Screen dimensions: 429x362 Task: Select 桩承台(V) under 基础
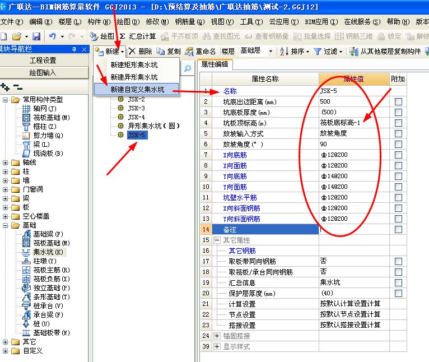click(48, 306)
